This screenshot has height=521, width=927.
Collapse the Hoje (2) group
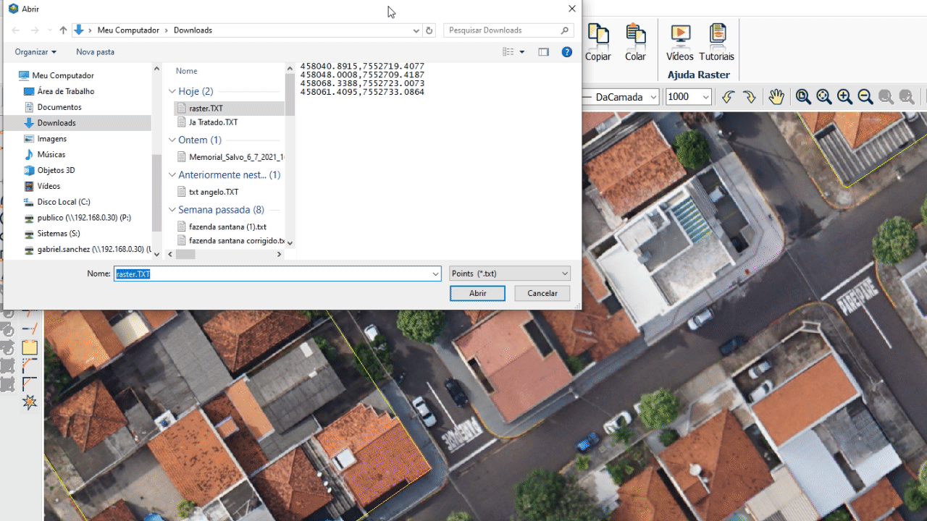(x=172, y=90)
